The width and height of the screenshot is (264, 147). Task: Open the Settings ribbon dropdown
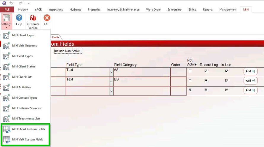pyautogui.click(x=6, y=21)
